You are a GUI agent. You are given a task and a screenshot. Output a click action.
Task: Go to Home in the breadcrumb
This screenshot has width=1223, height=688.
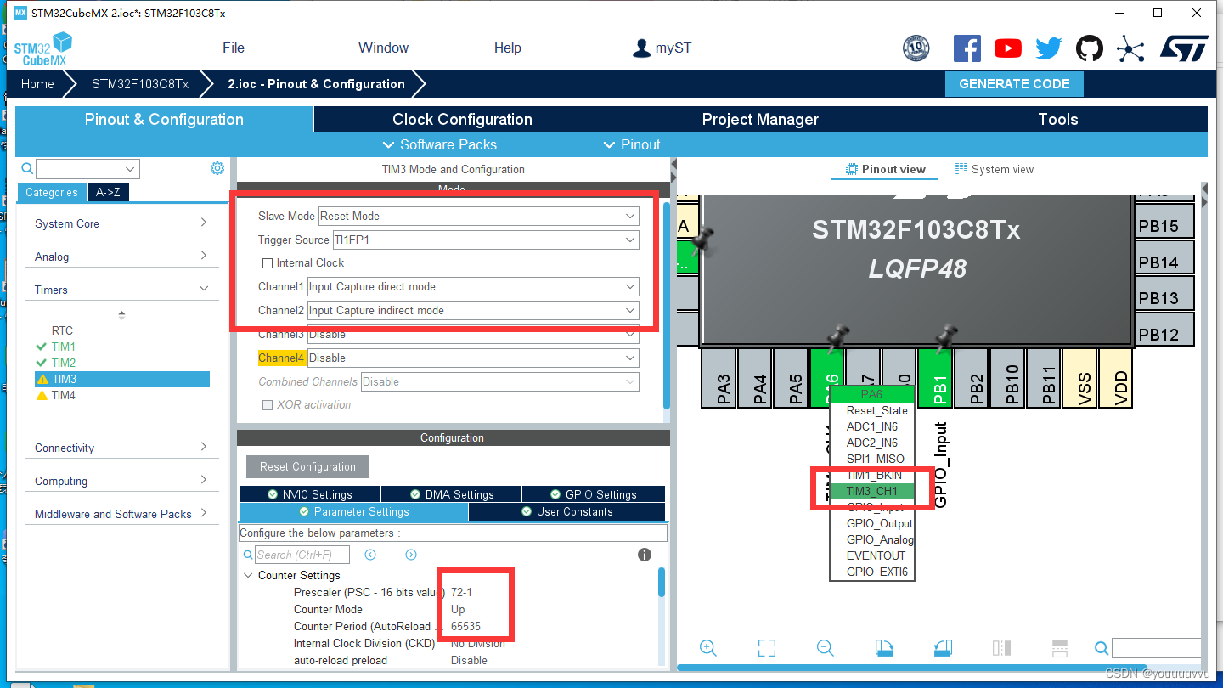(37, 84)
